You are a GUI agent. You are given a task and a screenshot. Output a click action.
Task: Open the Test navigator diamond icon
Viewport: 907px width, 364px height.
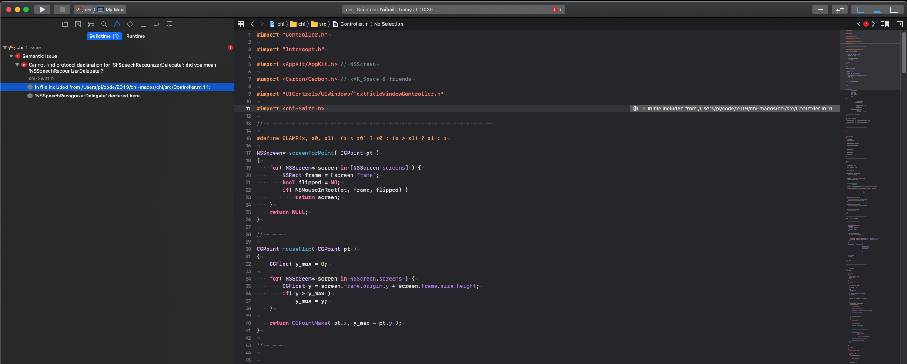coord(130,24)
